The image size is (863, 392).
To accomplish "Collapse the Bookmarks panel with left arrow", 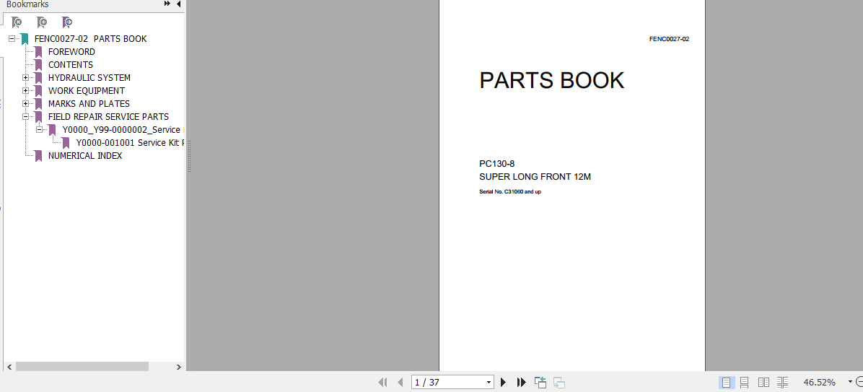I will 178,4.
